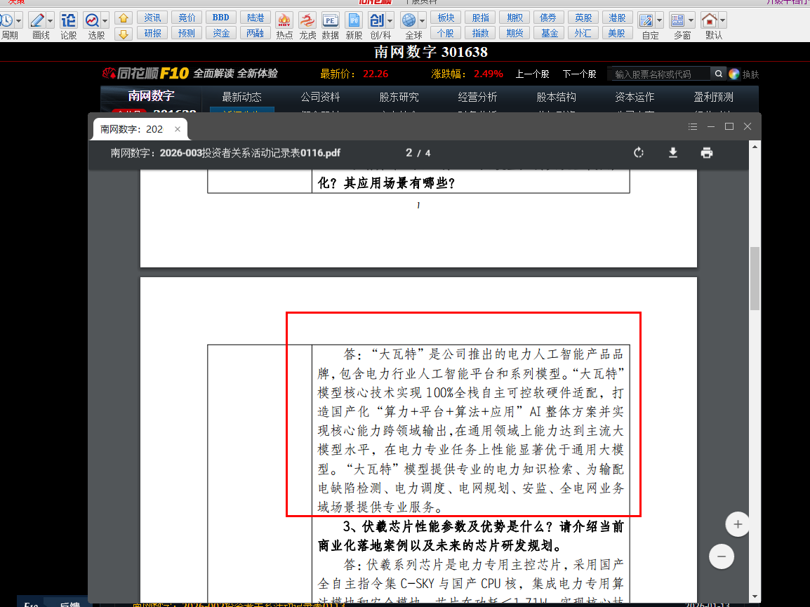Viewport: 810px width, 607px height.
Task: Close the 南网数字 PDF tab
Action: tap(177, 129)
